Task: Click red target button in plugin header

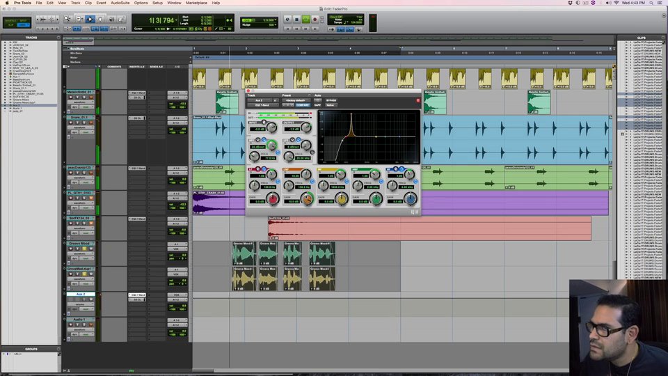Action: [x=418, y=100]
